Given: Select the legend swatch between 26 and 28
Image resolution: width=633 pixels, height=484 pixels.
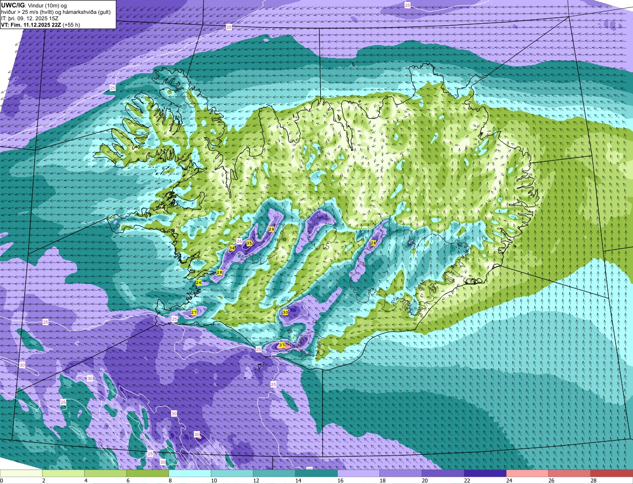Looking at the screenshot, I should (x=570, y=474).
